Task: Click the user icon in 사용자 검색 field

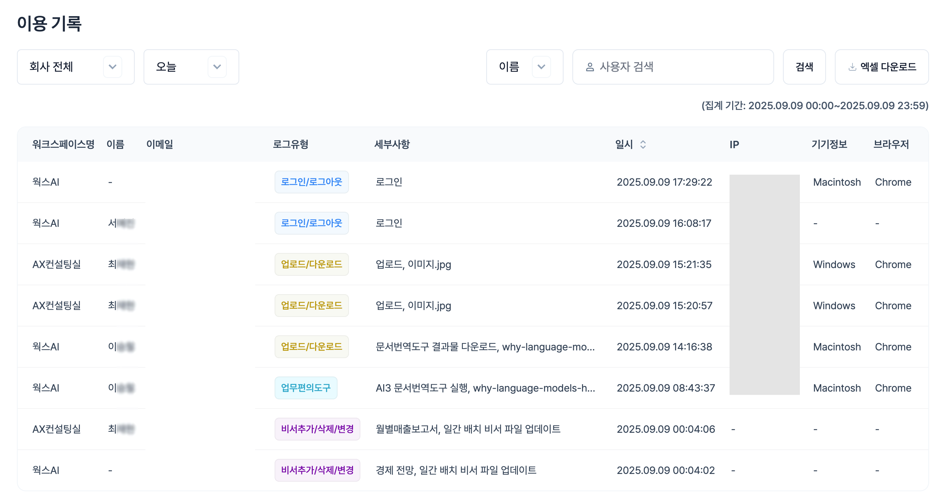Action: (x=590, y=67)
